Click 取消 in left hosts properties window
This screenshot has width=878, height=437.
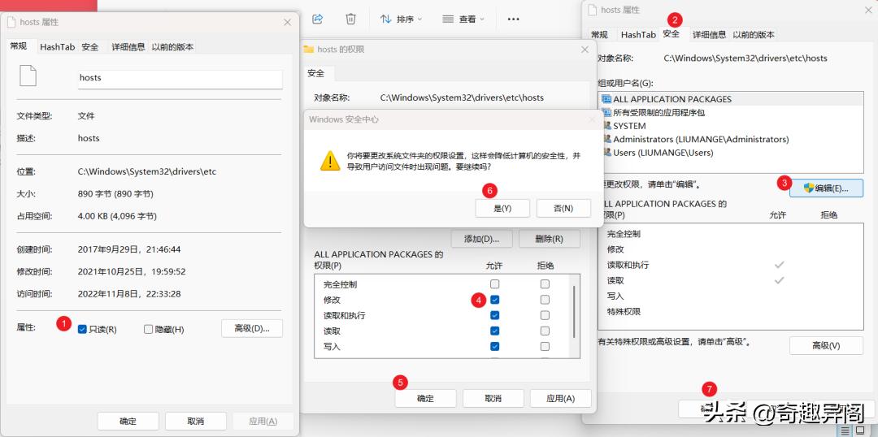point(195,421)
